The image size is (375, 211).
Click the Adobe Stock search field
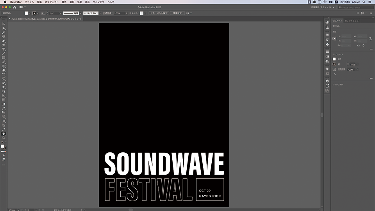pos(356,7)
